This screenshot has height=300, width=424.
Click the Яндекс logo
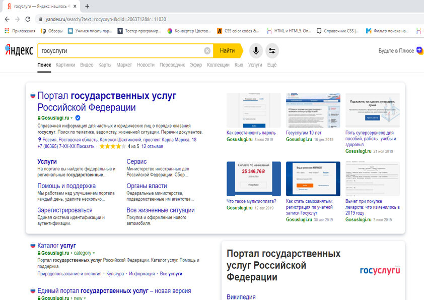click(x=19, y=50)
